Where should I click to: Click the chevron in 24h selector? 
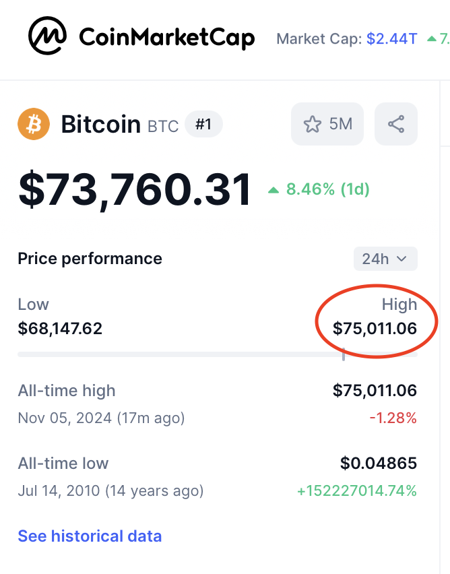pos(401,259)
